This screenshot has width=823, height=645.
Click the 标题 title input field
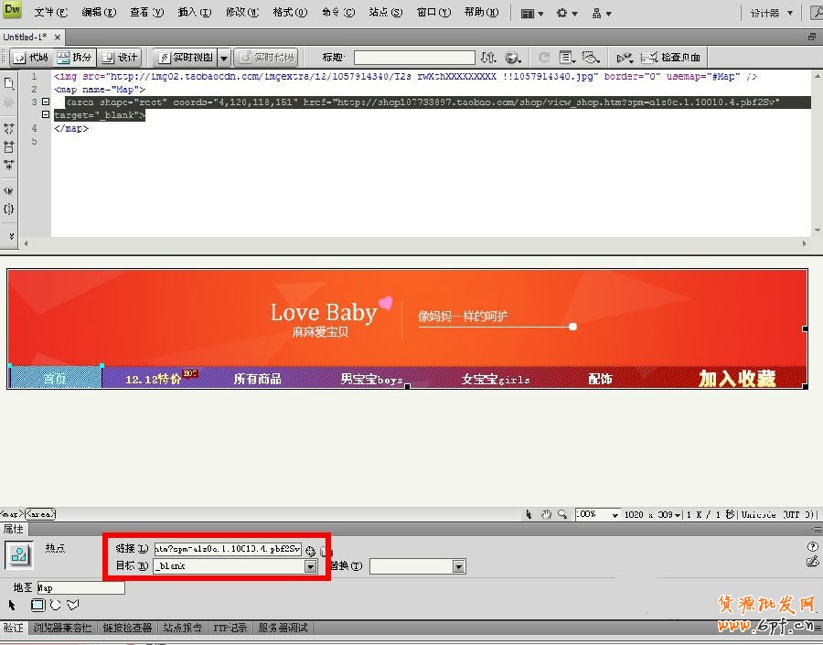point(414,58)
